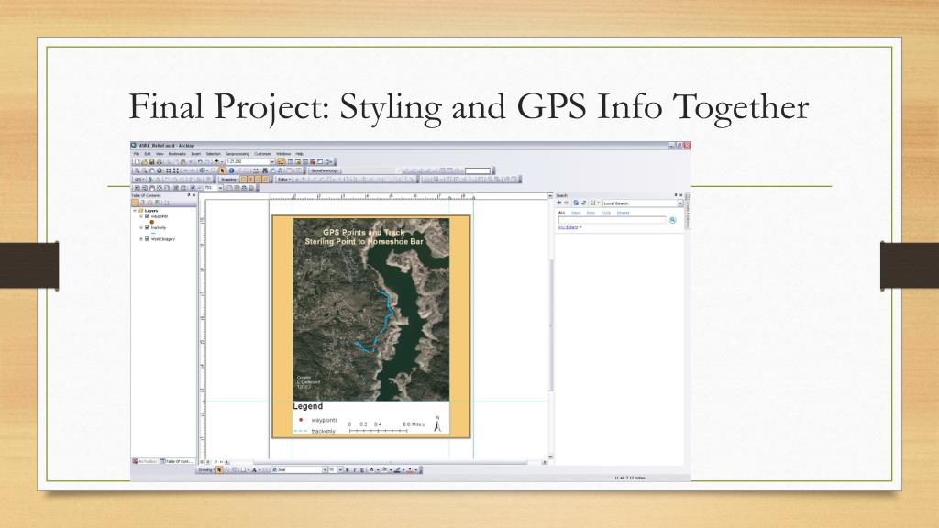Image resolution: width=939 pixels, height=528 pixels.
Task: Open the Geoprocessing menu
Action: point(238,154)
